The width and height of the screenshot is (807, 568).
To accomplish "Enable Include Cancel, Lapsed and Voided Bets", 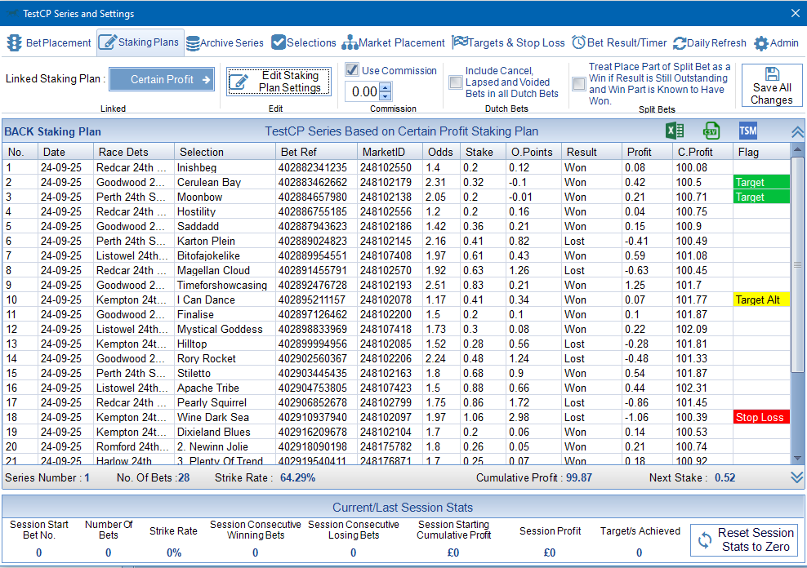I will (x=455, y=82).
